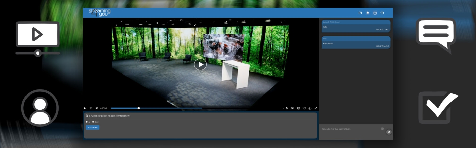Click the applause reaction icon

click(x=310, y=108)
